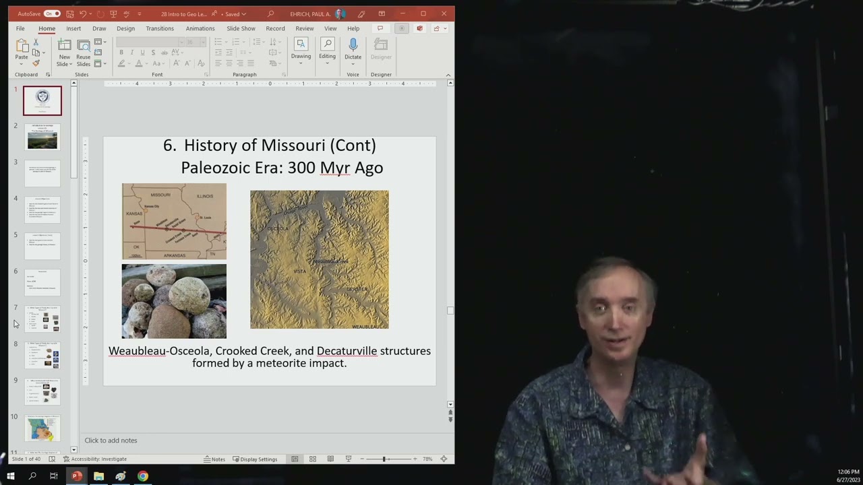
Task: Clear all text formatting
Action: pyautogui.click(x=201, y=63)
